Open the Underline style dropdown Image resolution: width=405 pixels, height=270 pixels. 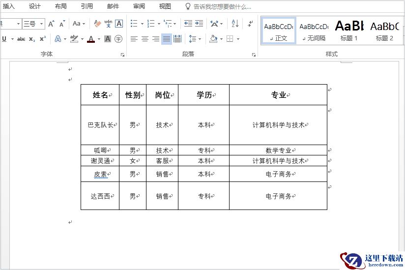[12, 39]
